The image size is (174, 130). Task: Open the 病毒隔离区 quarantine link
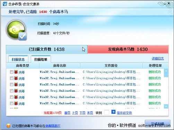pyautogui.click(x=53, y=126)
